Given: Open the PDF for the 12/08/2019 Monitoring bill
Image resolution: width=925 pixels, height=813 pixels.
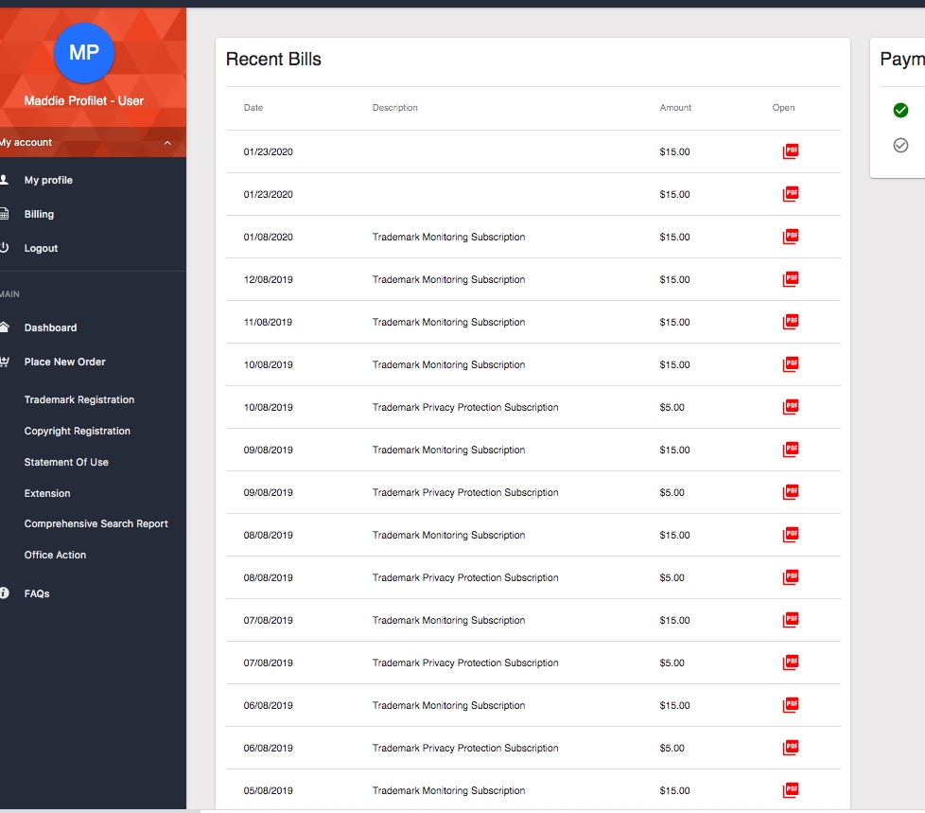Looking at the screenshot, I should 791,278.
